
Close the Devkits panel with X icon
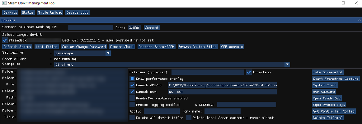(359, 20)
